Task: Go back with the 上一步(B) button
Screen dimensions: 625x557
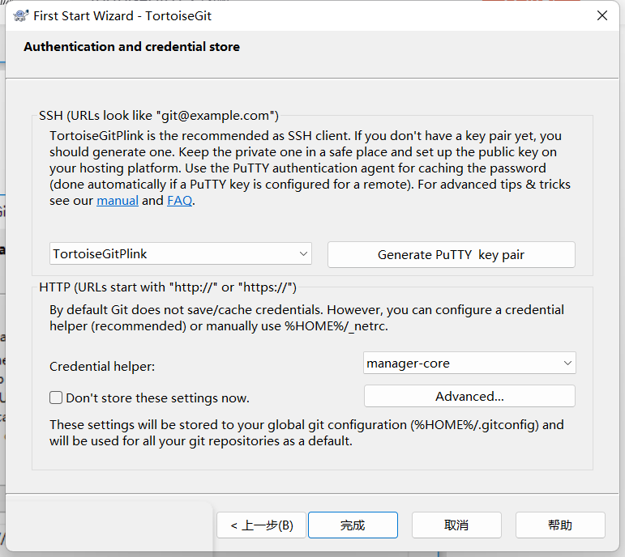Action: (x=262, y=525)
